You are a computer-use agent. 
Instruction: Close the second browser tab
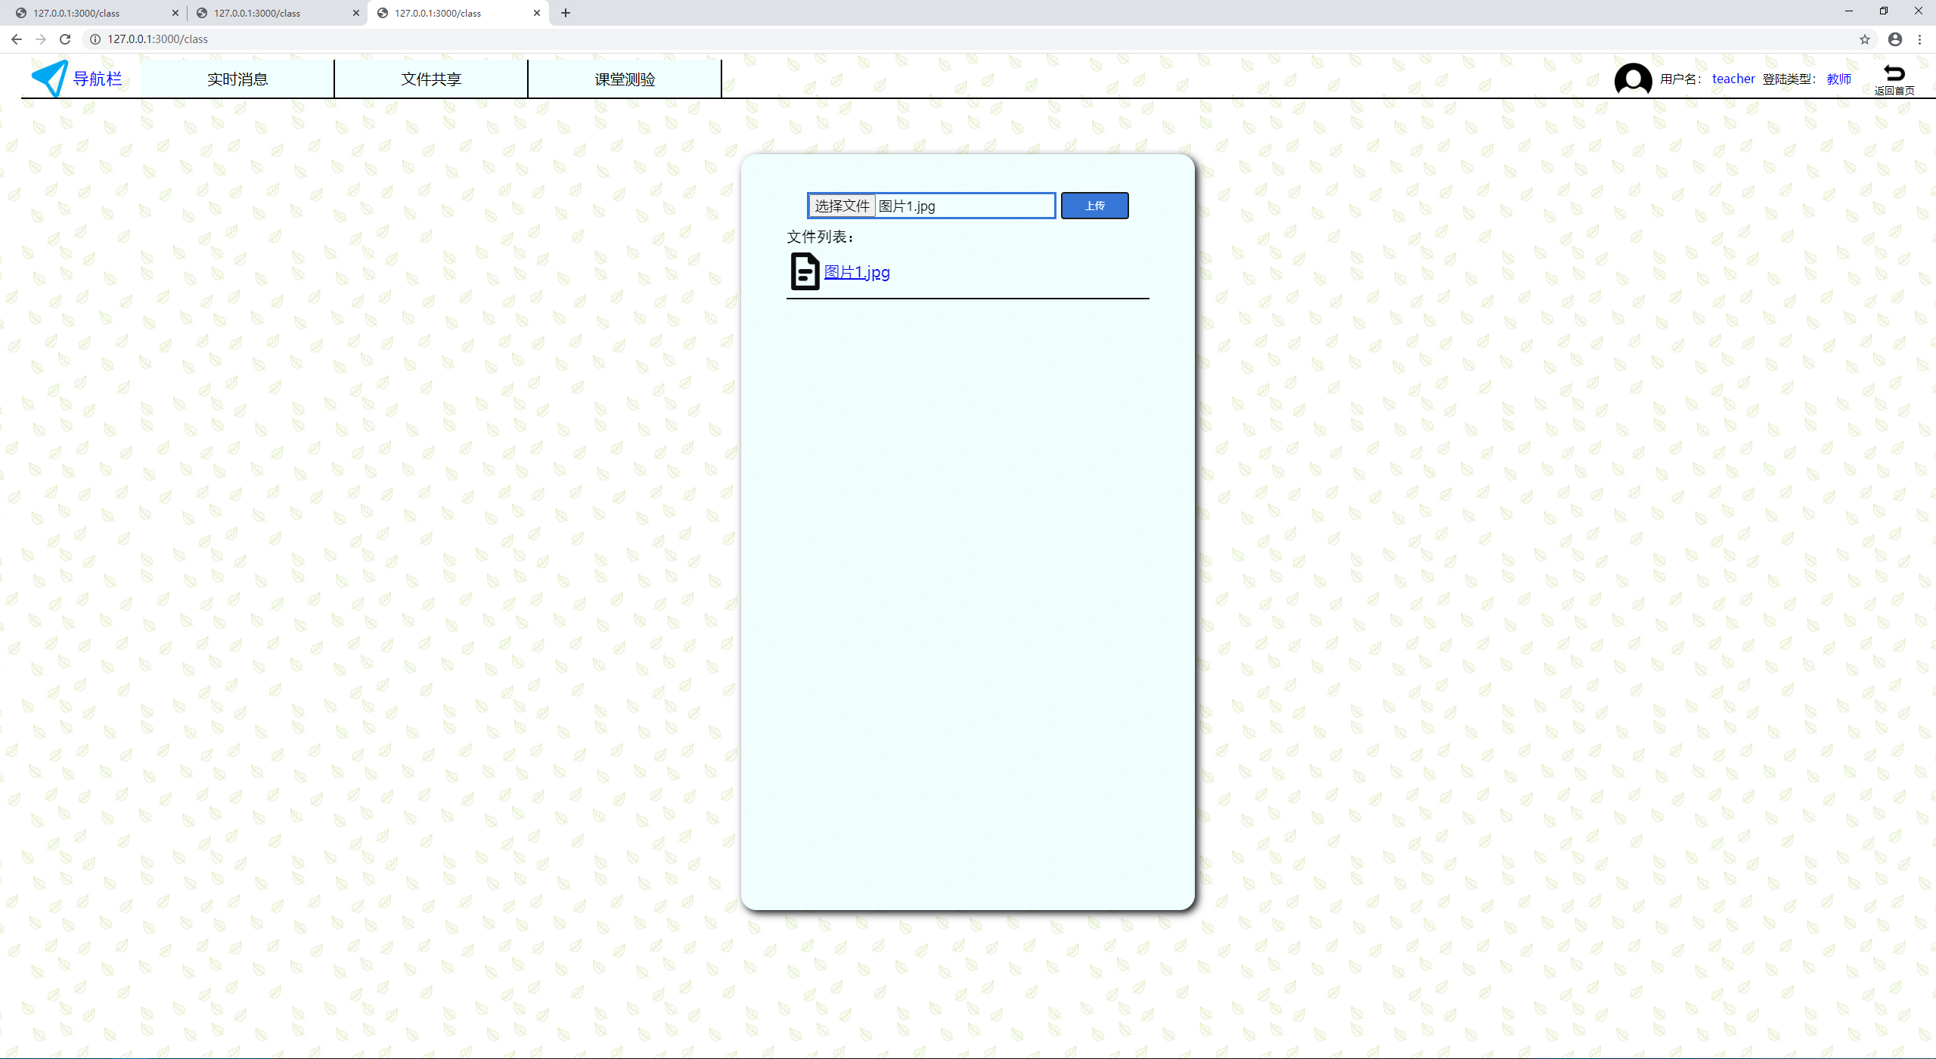point(356,13)
